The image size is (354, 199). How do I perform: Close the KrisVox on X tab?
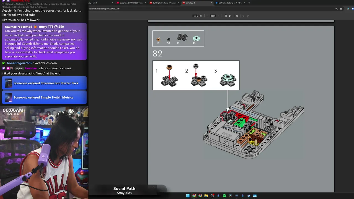[244, 3]
